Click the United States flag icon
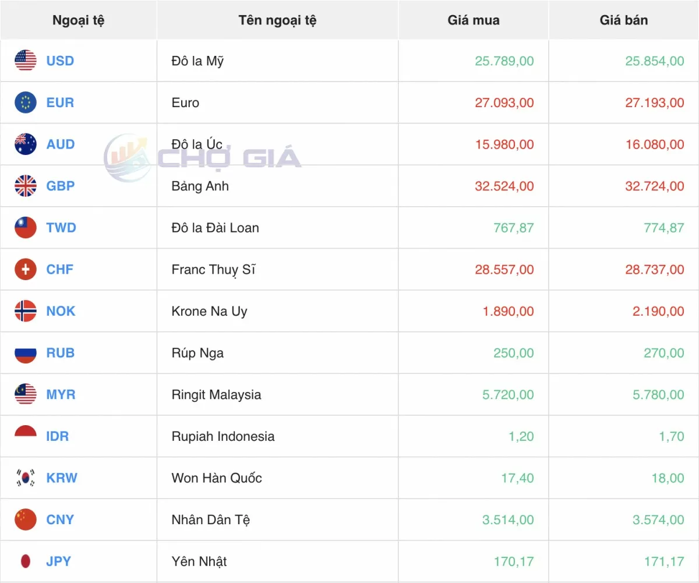Viewport: 699px width, 583px height. 26,61
